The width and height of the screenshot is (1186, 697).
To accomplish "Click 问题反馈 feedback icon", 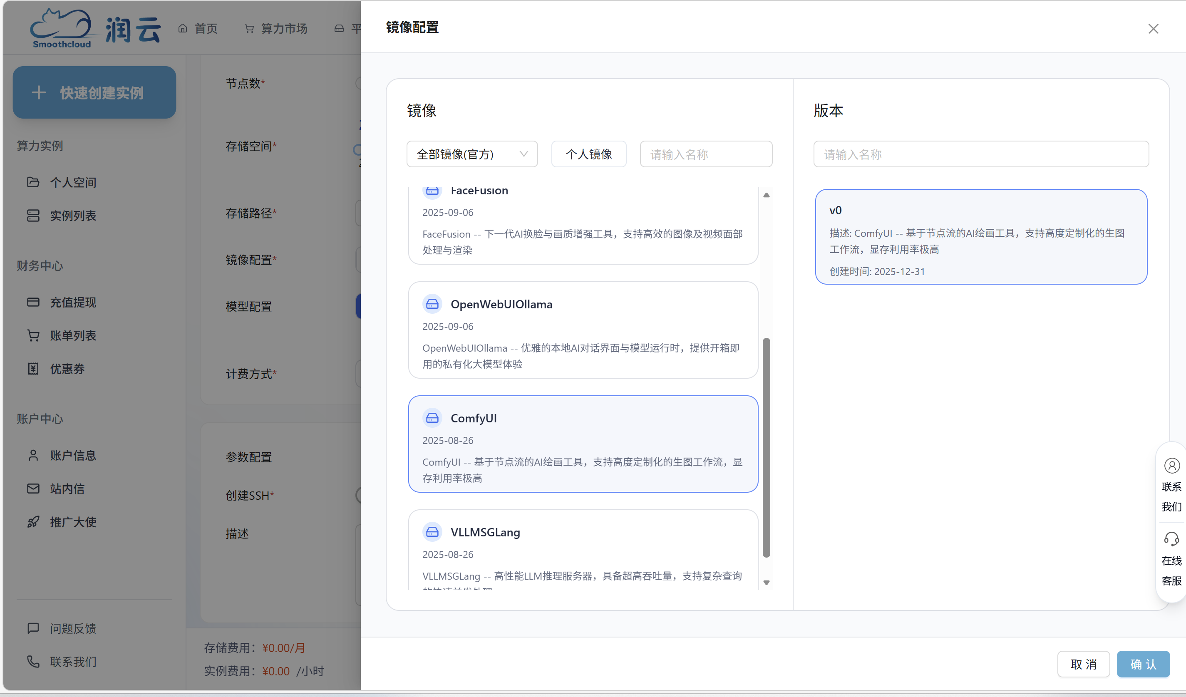I will pyautogui.click(x=33, y=628).
